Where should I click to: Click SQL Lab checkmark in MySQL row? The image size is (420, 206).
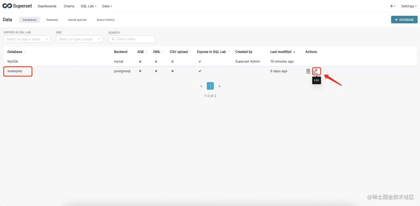[x=200, y=62]
